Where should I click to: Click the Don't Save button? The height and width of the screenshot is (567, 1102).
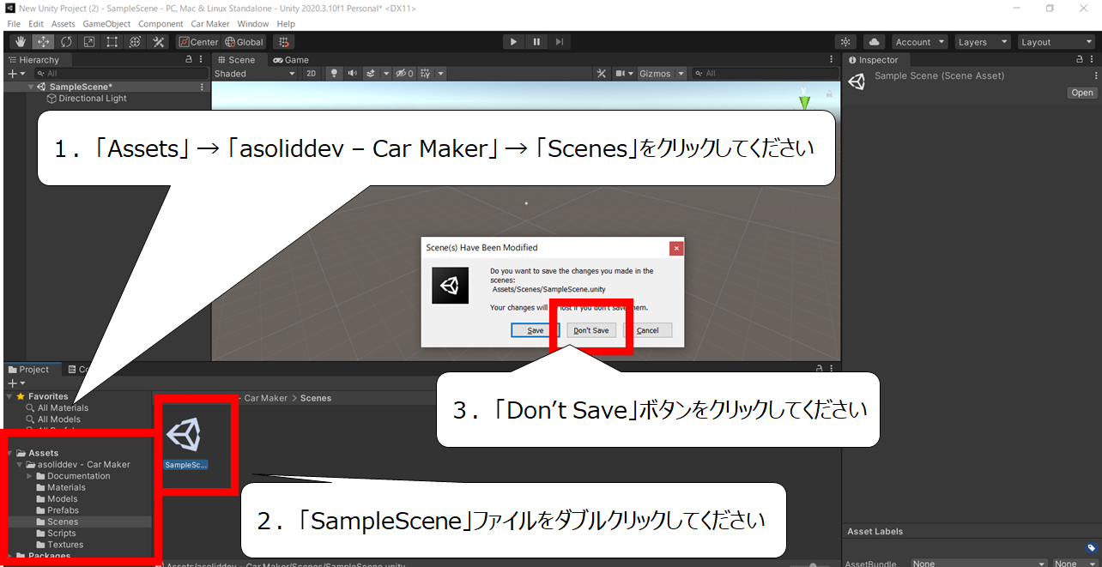pyautogui.click(x=591, y=330)
